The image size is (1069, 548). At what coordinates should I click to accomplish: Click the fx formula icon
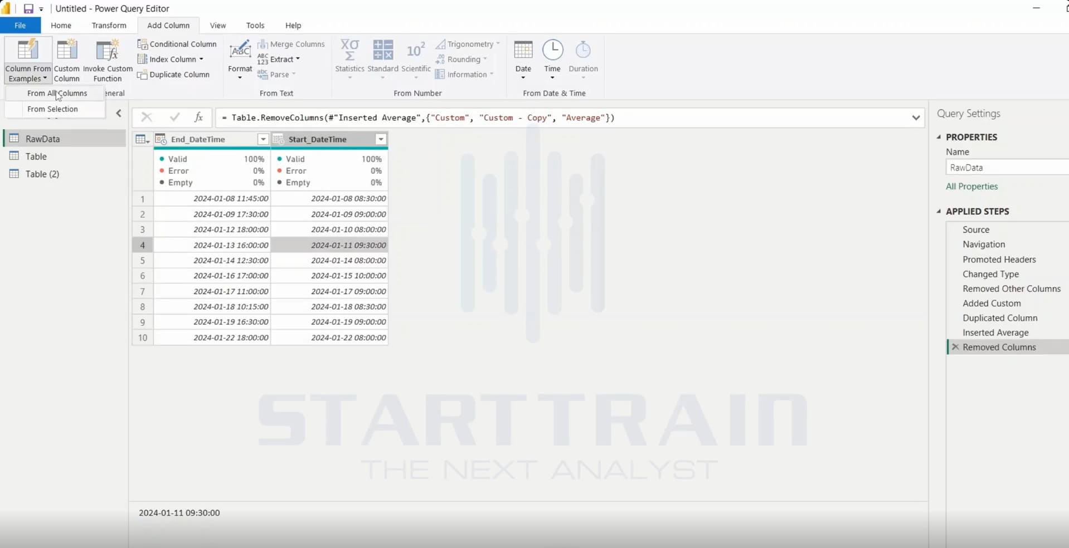click(x=198, y=117)
